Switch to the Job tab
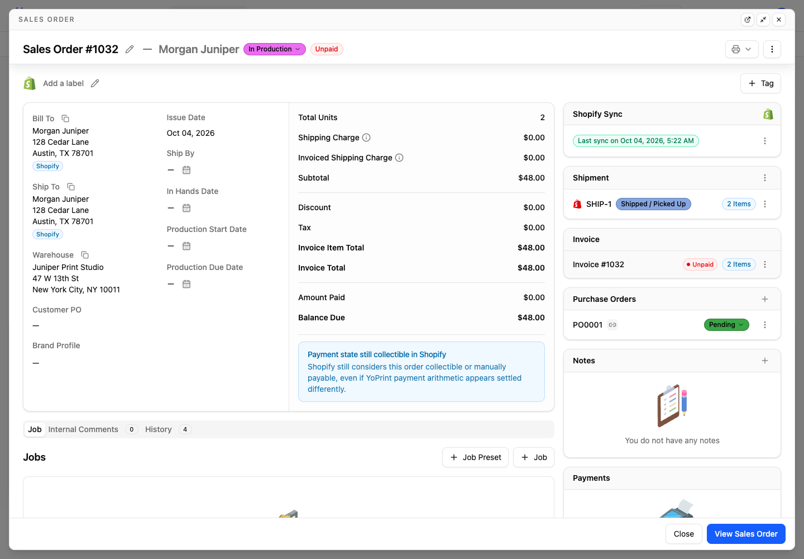The height and width of the screenshot is (559, 804). (x=35, y=429)
